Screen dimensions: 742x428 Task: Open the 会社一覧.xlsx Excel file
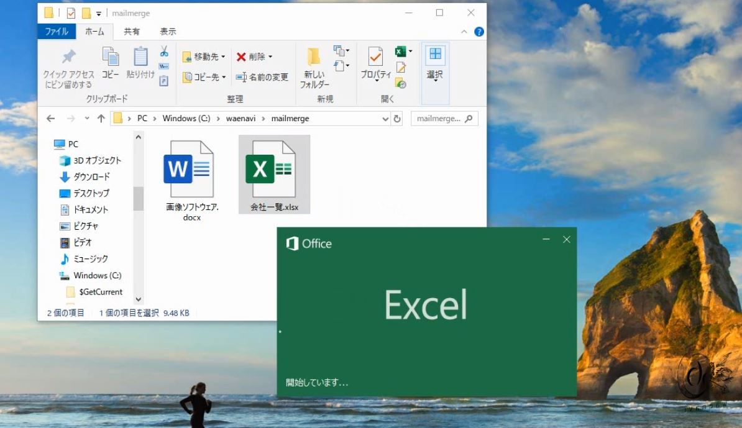point(274,168)
